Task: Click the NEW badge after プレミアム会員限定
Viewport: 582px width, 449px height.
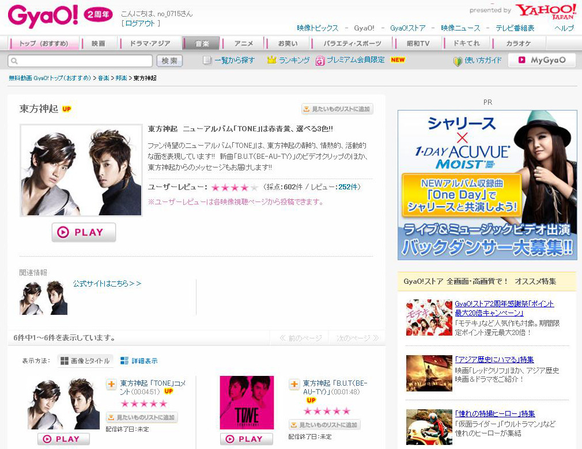Action: pos(398,60)
